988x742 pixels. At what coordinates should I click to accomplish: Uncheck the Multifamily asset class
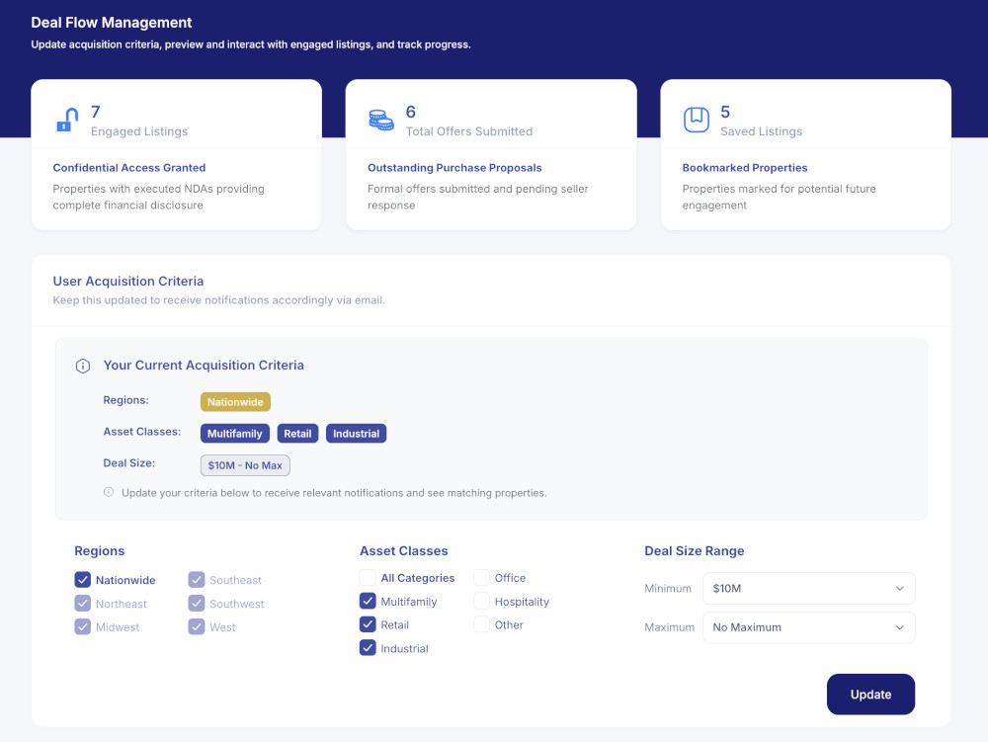367,601
